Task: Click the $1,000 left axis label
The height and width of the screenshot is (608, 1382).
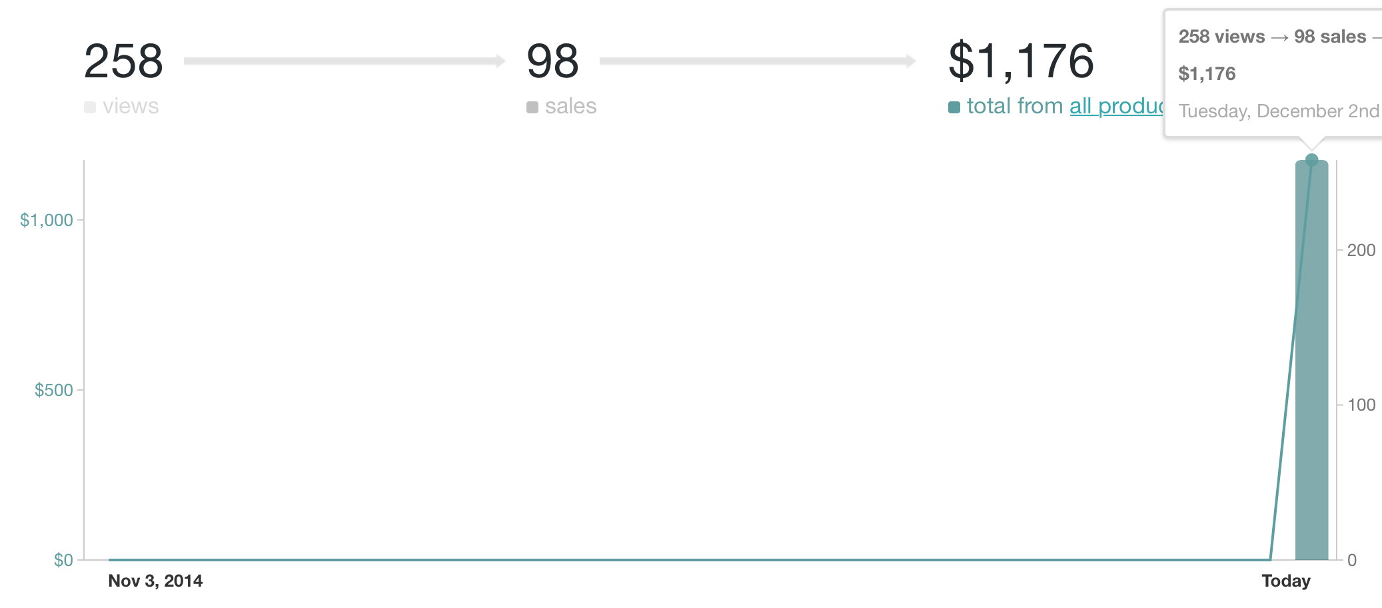Action: (x=46, y=220)
